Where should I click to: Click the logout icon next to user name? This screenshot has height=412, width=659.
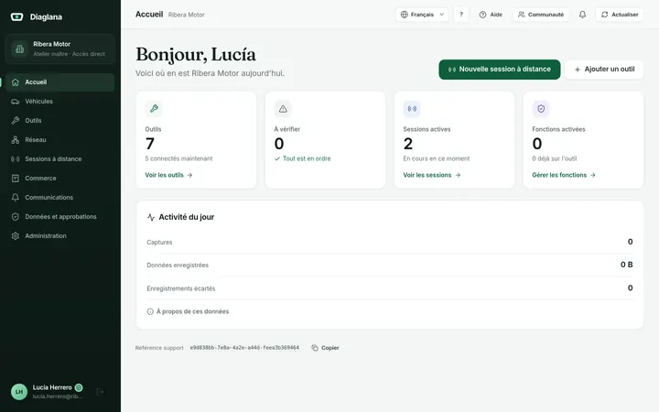tap(100, 392)
